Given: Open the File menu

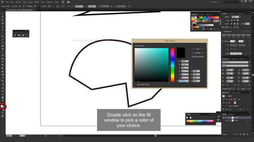Looking at the screenshot, I should tap(8, 2).
